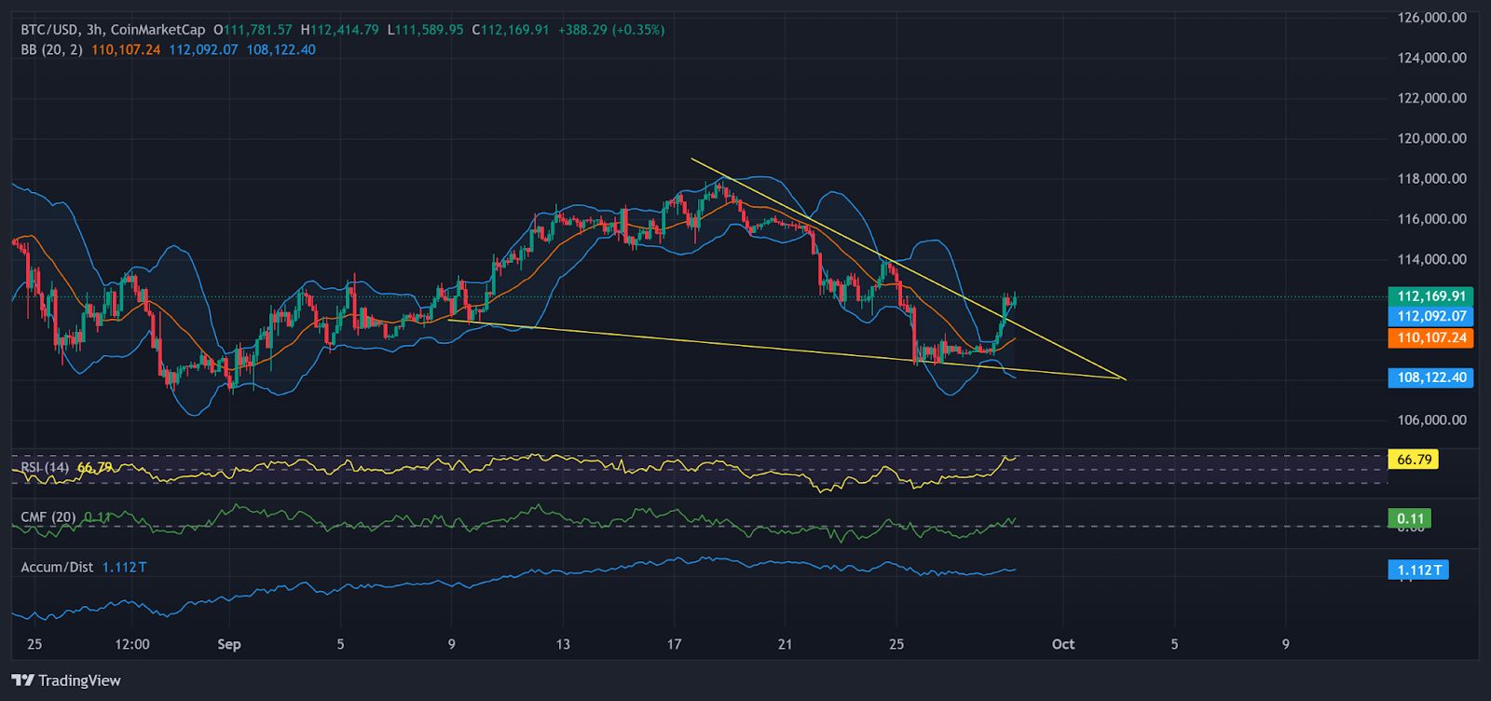Click the 21 date label on time axis
The image size is (1491, 701).
(786, 644)
